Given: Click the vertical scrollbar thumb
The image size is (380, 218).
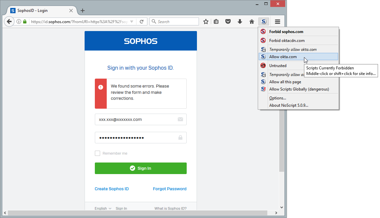Looking at the screenshot, I should pyautogui.click(x=282, y=140).
